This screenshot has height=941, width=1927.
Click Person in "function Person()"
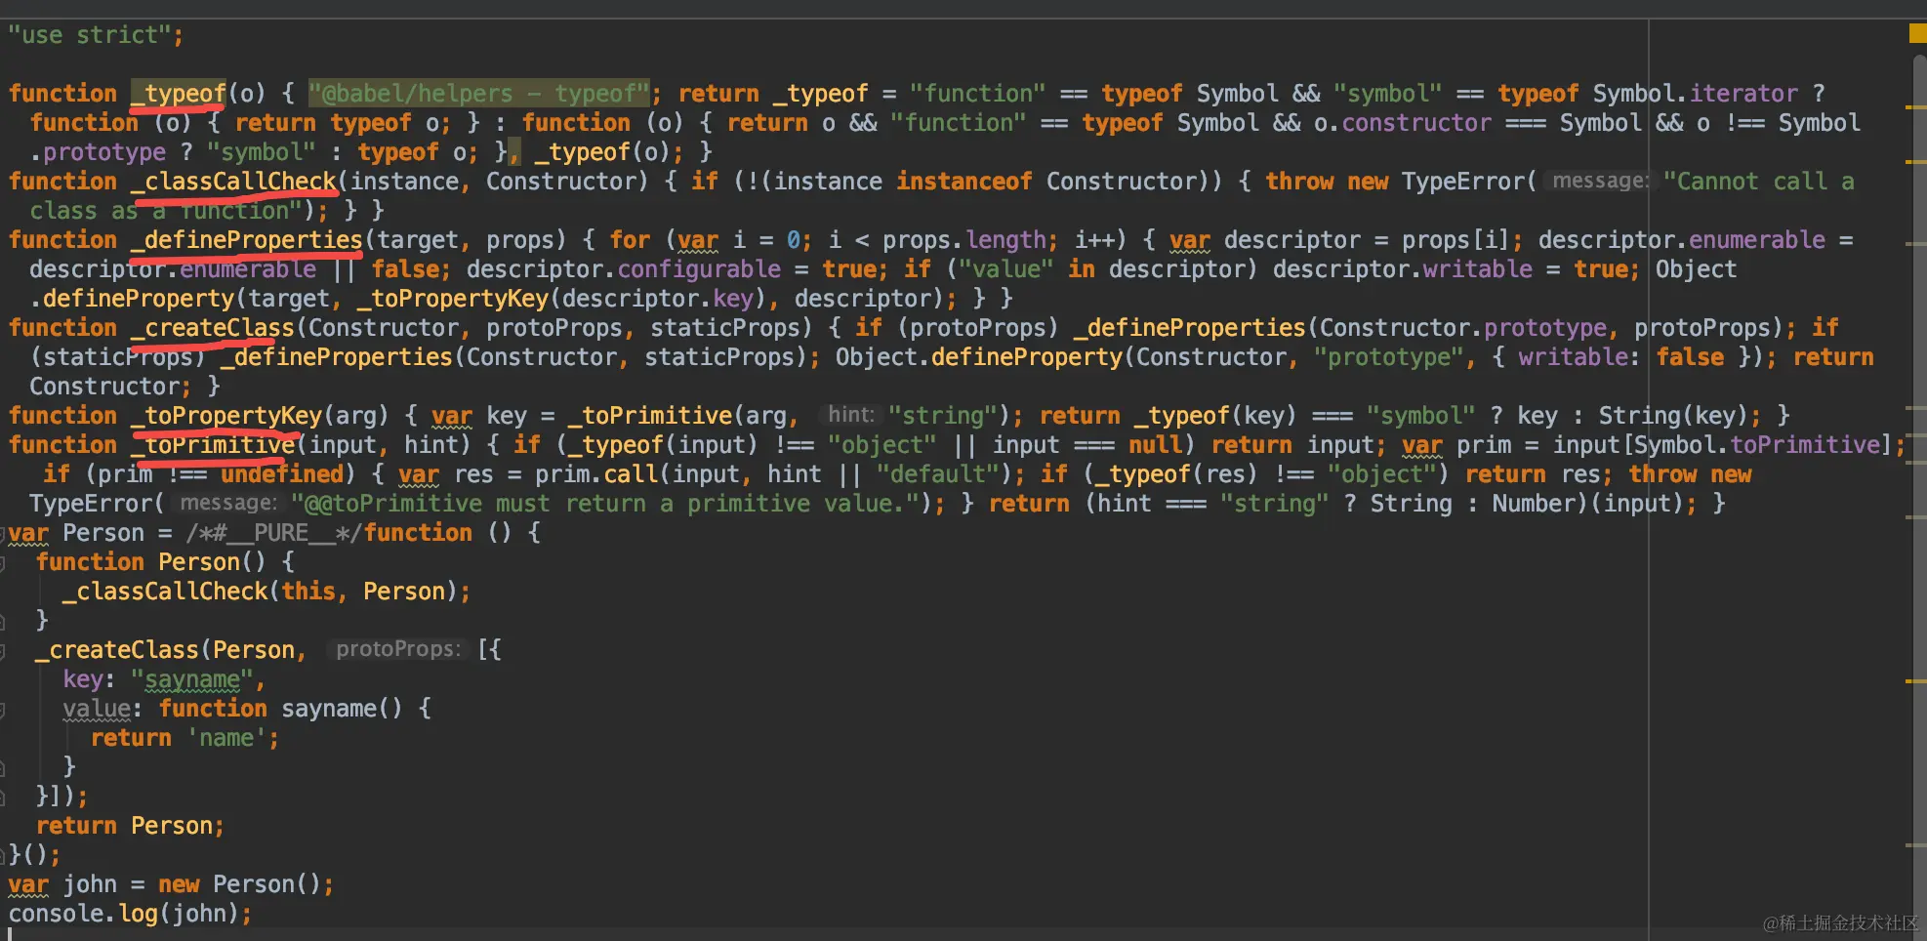(199, 562)
